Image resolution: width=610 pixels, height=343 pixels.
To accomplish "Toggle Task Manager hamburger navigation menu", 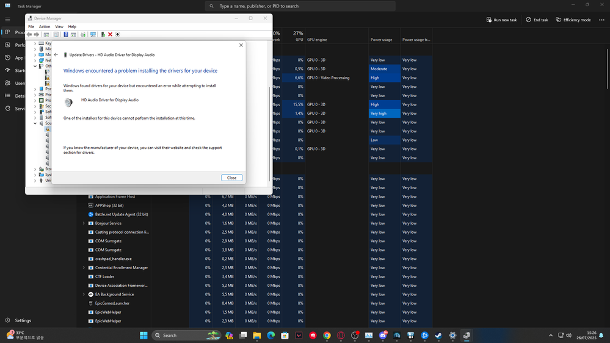I will point(7,20).
